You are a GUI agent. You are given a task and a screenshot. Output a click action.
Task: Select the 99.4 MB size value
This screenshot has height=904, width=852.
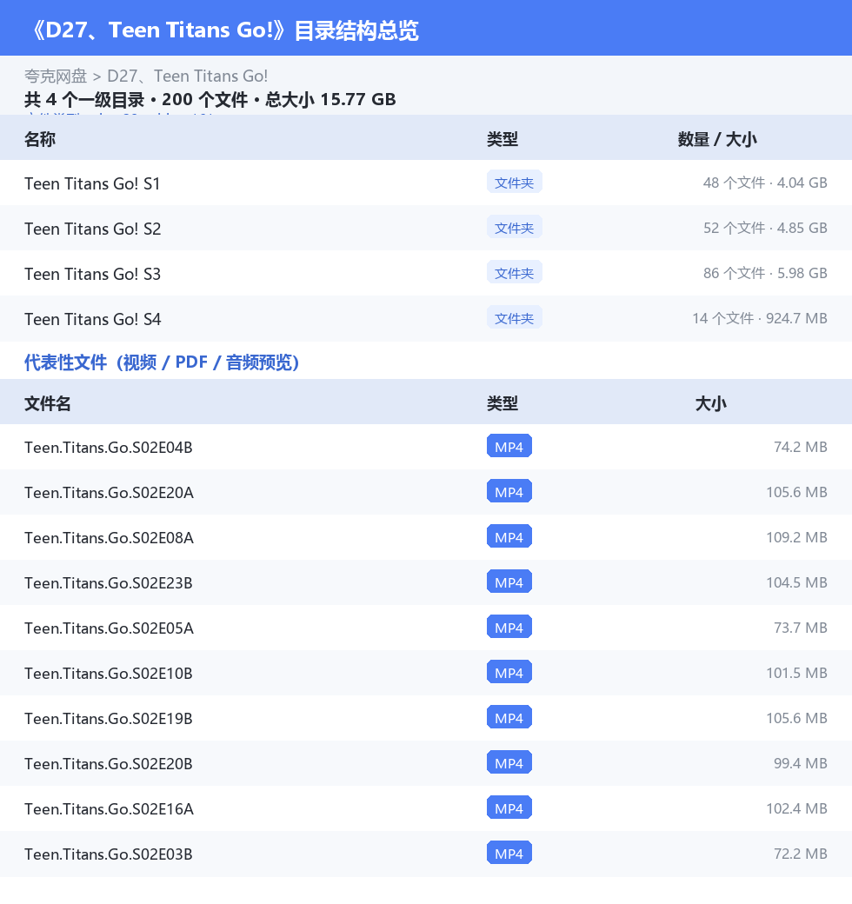point(801,763)
